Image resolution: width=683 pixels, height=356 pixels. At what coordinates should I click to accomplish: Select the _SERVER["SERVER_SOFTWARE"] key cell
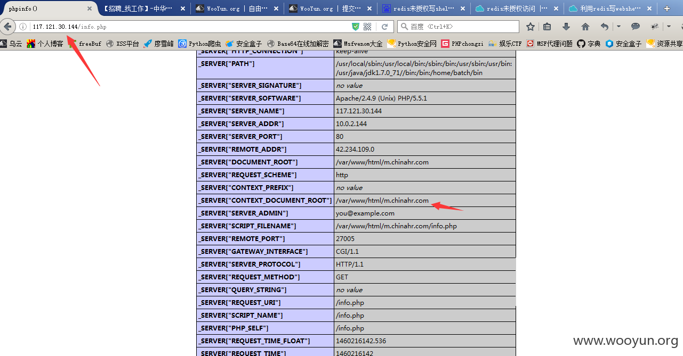(265, 98)
